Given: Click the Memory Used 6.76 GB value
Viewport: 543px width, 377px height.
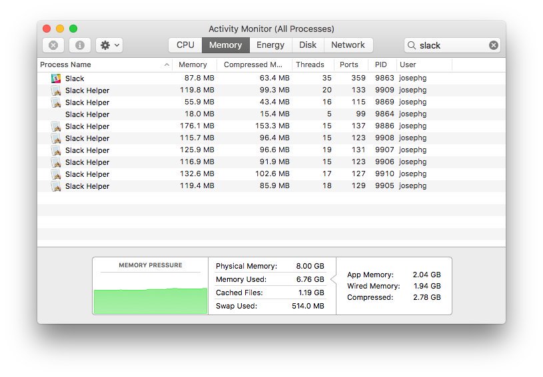Looking at the screenshot, I should (x=310, y=279).
